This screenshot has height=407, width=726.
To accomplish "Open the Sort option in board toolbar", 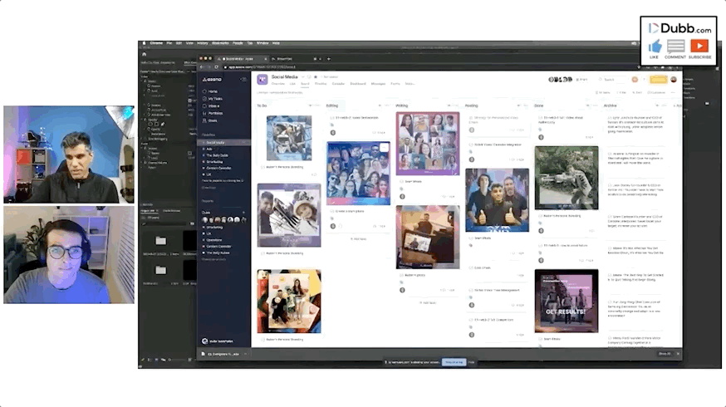I will pos(638,92).
